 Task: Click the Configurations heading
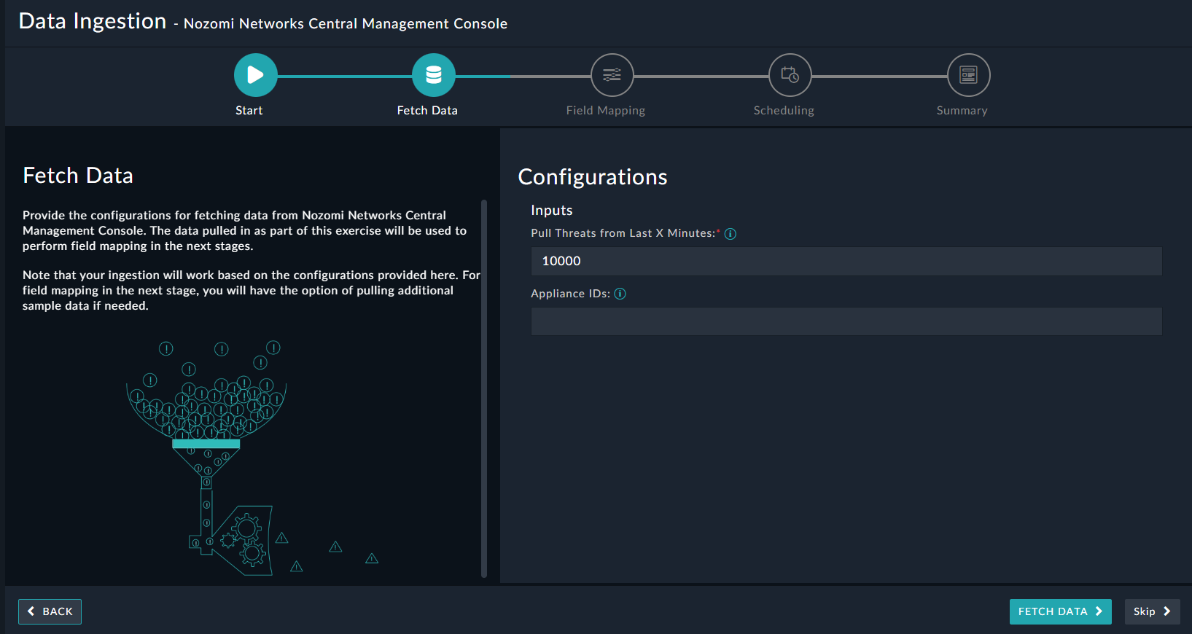click(x=592, y=177)
